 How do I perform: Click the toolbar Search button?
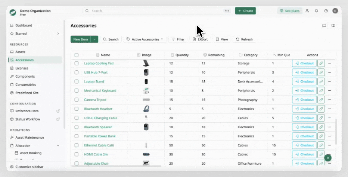pos(111,39)
